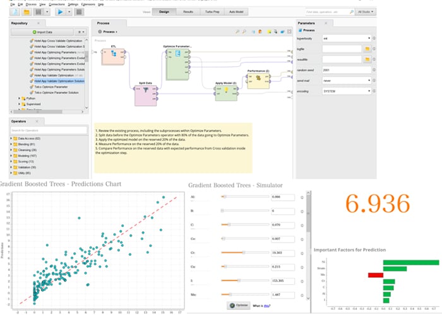Open the Extensions menu
Viewport: 442px width, 315px height.
88,4
